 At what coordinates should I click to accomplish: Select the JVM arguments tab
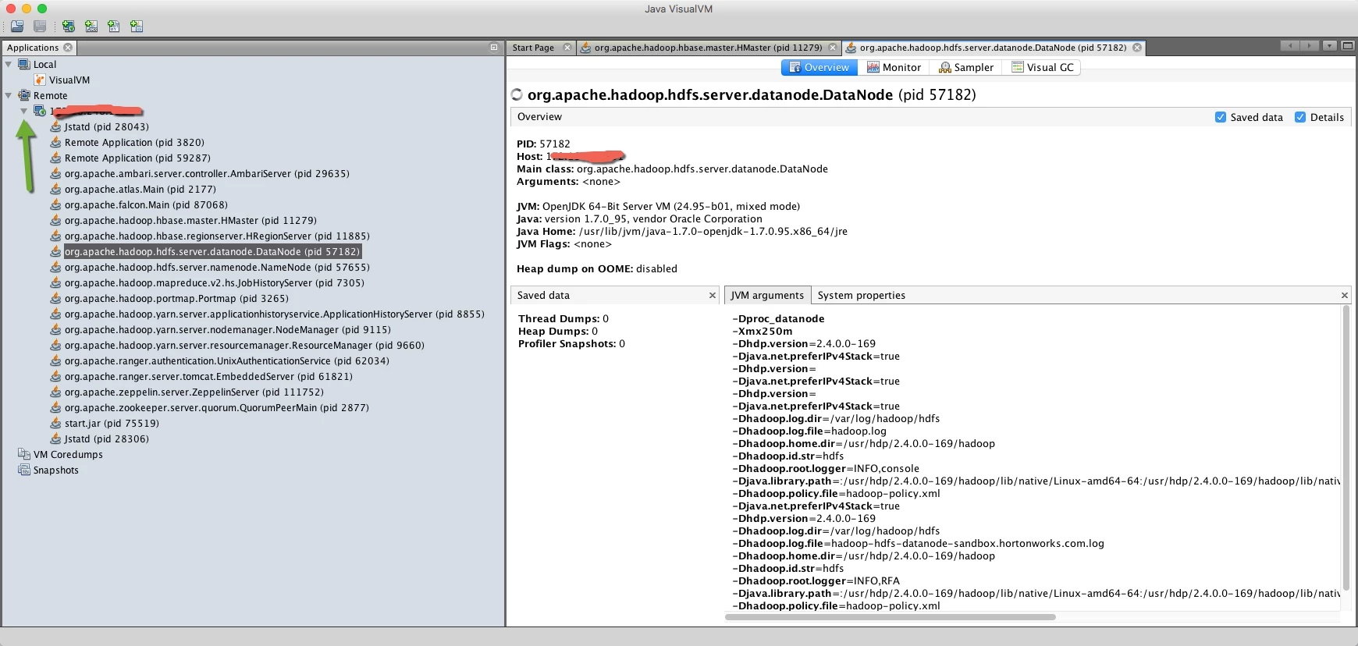[767, 296]
